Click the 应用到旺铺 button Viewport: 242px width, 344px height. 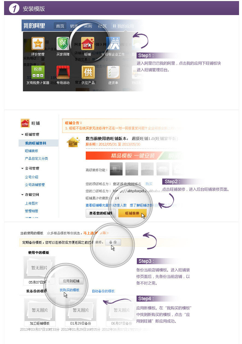(71, 281)
